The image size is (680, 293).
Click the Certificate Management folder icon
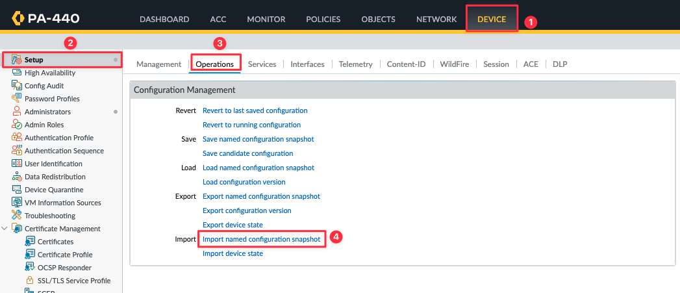coord(16,228)
